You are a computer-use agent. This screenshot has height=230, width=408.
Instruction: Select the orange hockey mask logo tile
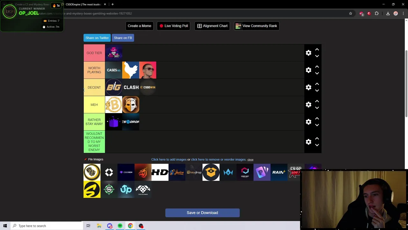tap(130, 104)
